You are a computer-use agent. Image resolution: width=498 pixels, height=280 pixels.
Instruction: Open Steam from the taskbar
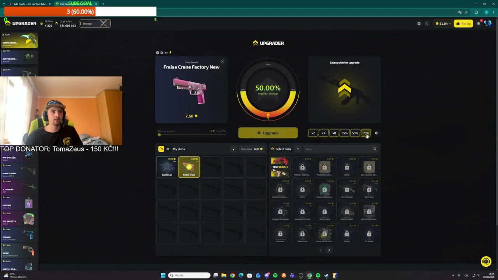click(326, 275)
